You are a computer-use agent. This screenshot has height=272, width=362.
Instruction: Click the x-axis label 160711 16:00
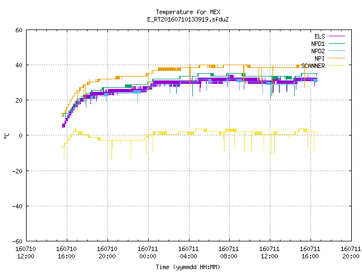tap(310, 253)
